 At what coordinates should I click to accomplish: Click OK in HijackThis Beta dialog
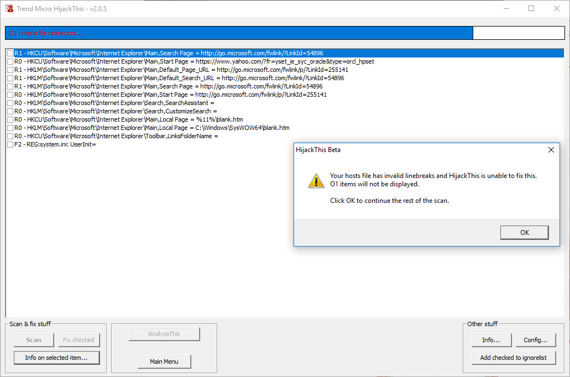click(x=524, y=233)
